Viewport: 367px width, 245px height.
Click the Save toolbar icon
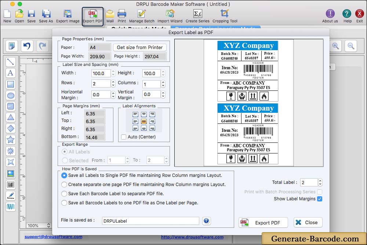[x=31, y=16]
